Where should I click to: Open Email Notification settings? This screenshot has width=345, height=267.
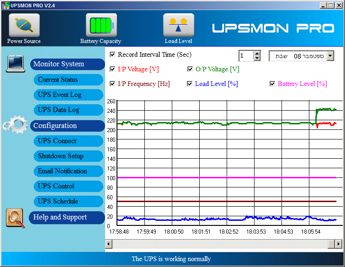click(x=68, y=171)
